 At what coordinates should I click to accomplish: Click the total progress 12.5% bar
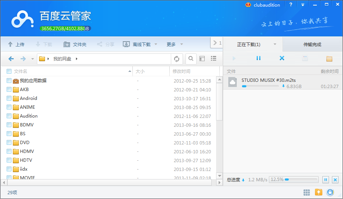click(x=294, y=179)
